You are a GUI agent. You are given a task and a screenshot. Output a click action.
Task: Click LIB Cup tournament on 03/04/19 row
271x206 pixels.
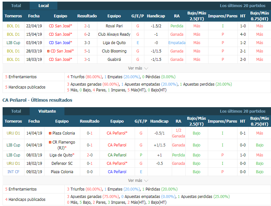pos(13,43)
